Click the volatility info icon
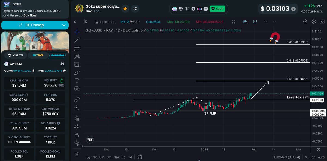Image resolution: width=327 pixels, height=161 pixels. coord(59,123)
